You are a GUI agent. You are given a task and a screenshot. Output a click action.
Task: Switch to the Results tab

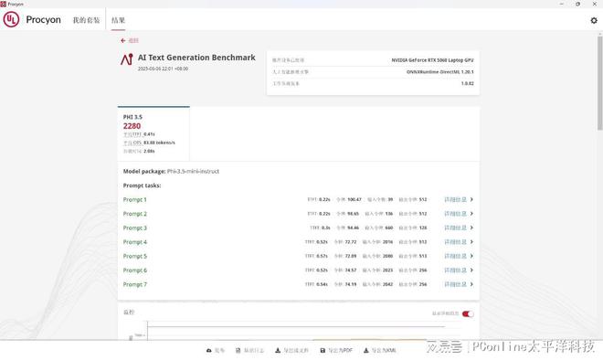click(x=118, y=20)
